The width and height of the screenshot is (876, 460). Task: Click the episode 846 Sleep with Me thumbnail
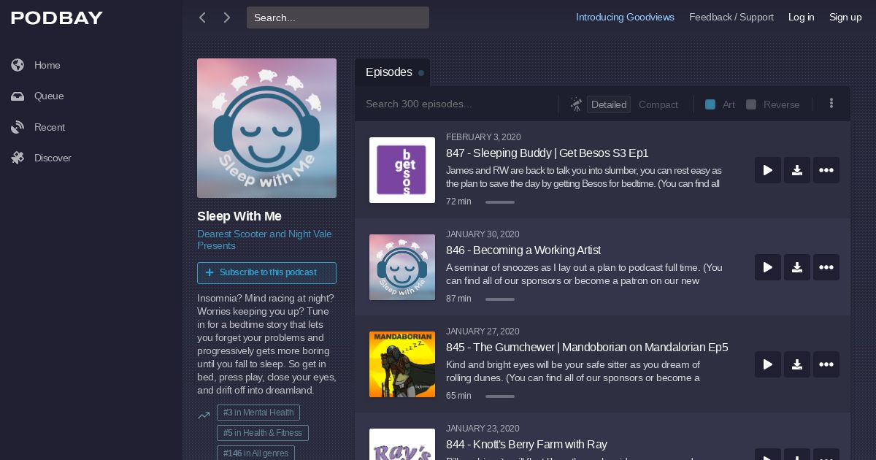click(402, 267)
